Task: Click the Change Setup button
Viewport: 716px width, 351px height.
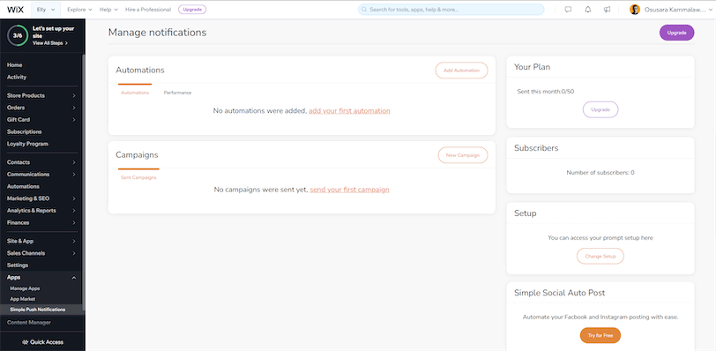Action: [600, 256]
